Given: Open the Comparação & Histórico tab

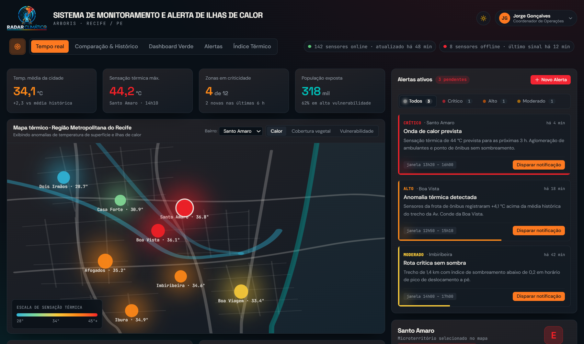Looking at the screenshot, I should pyautogui.click(x=106, y=47).
